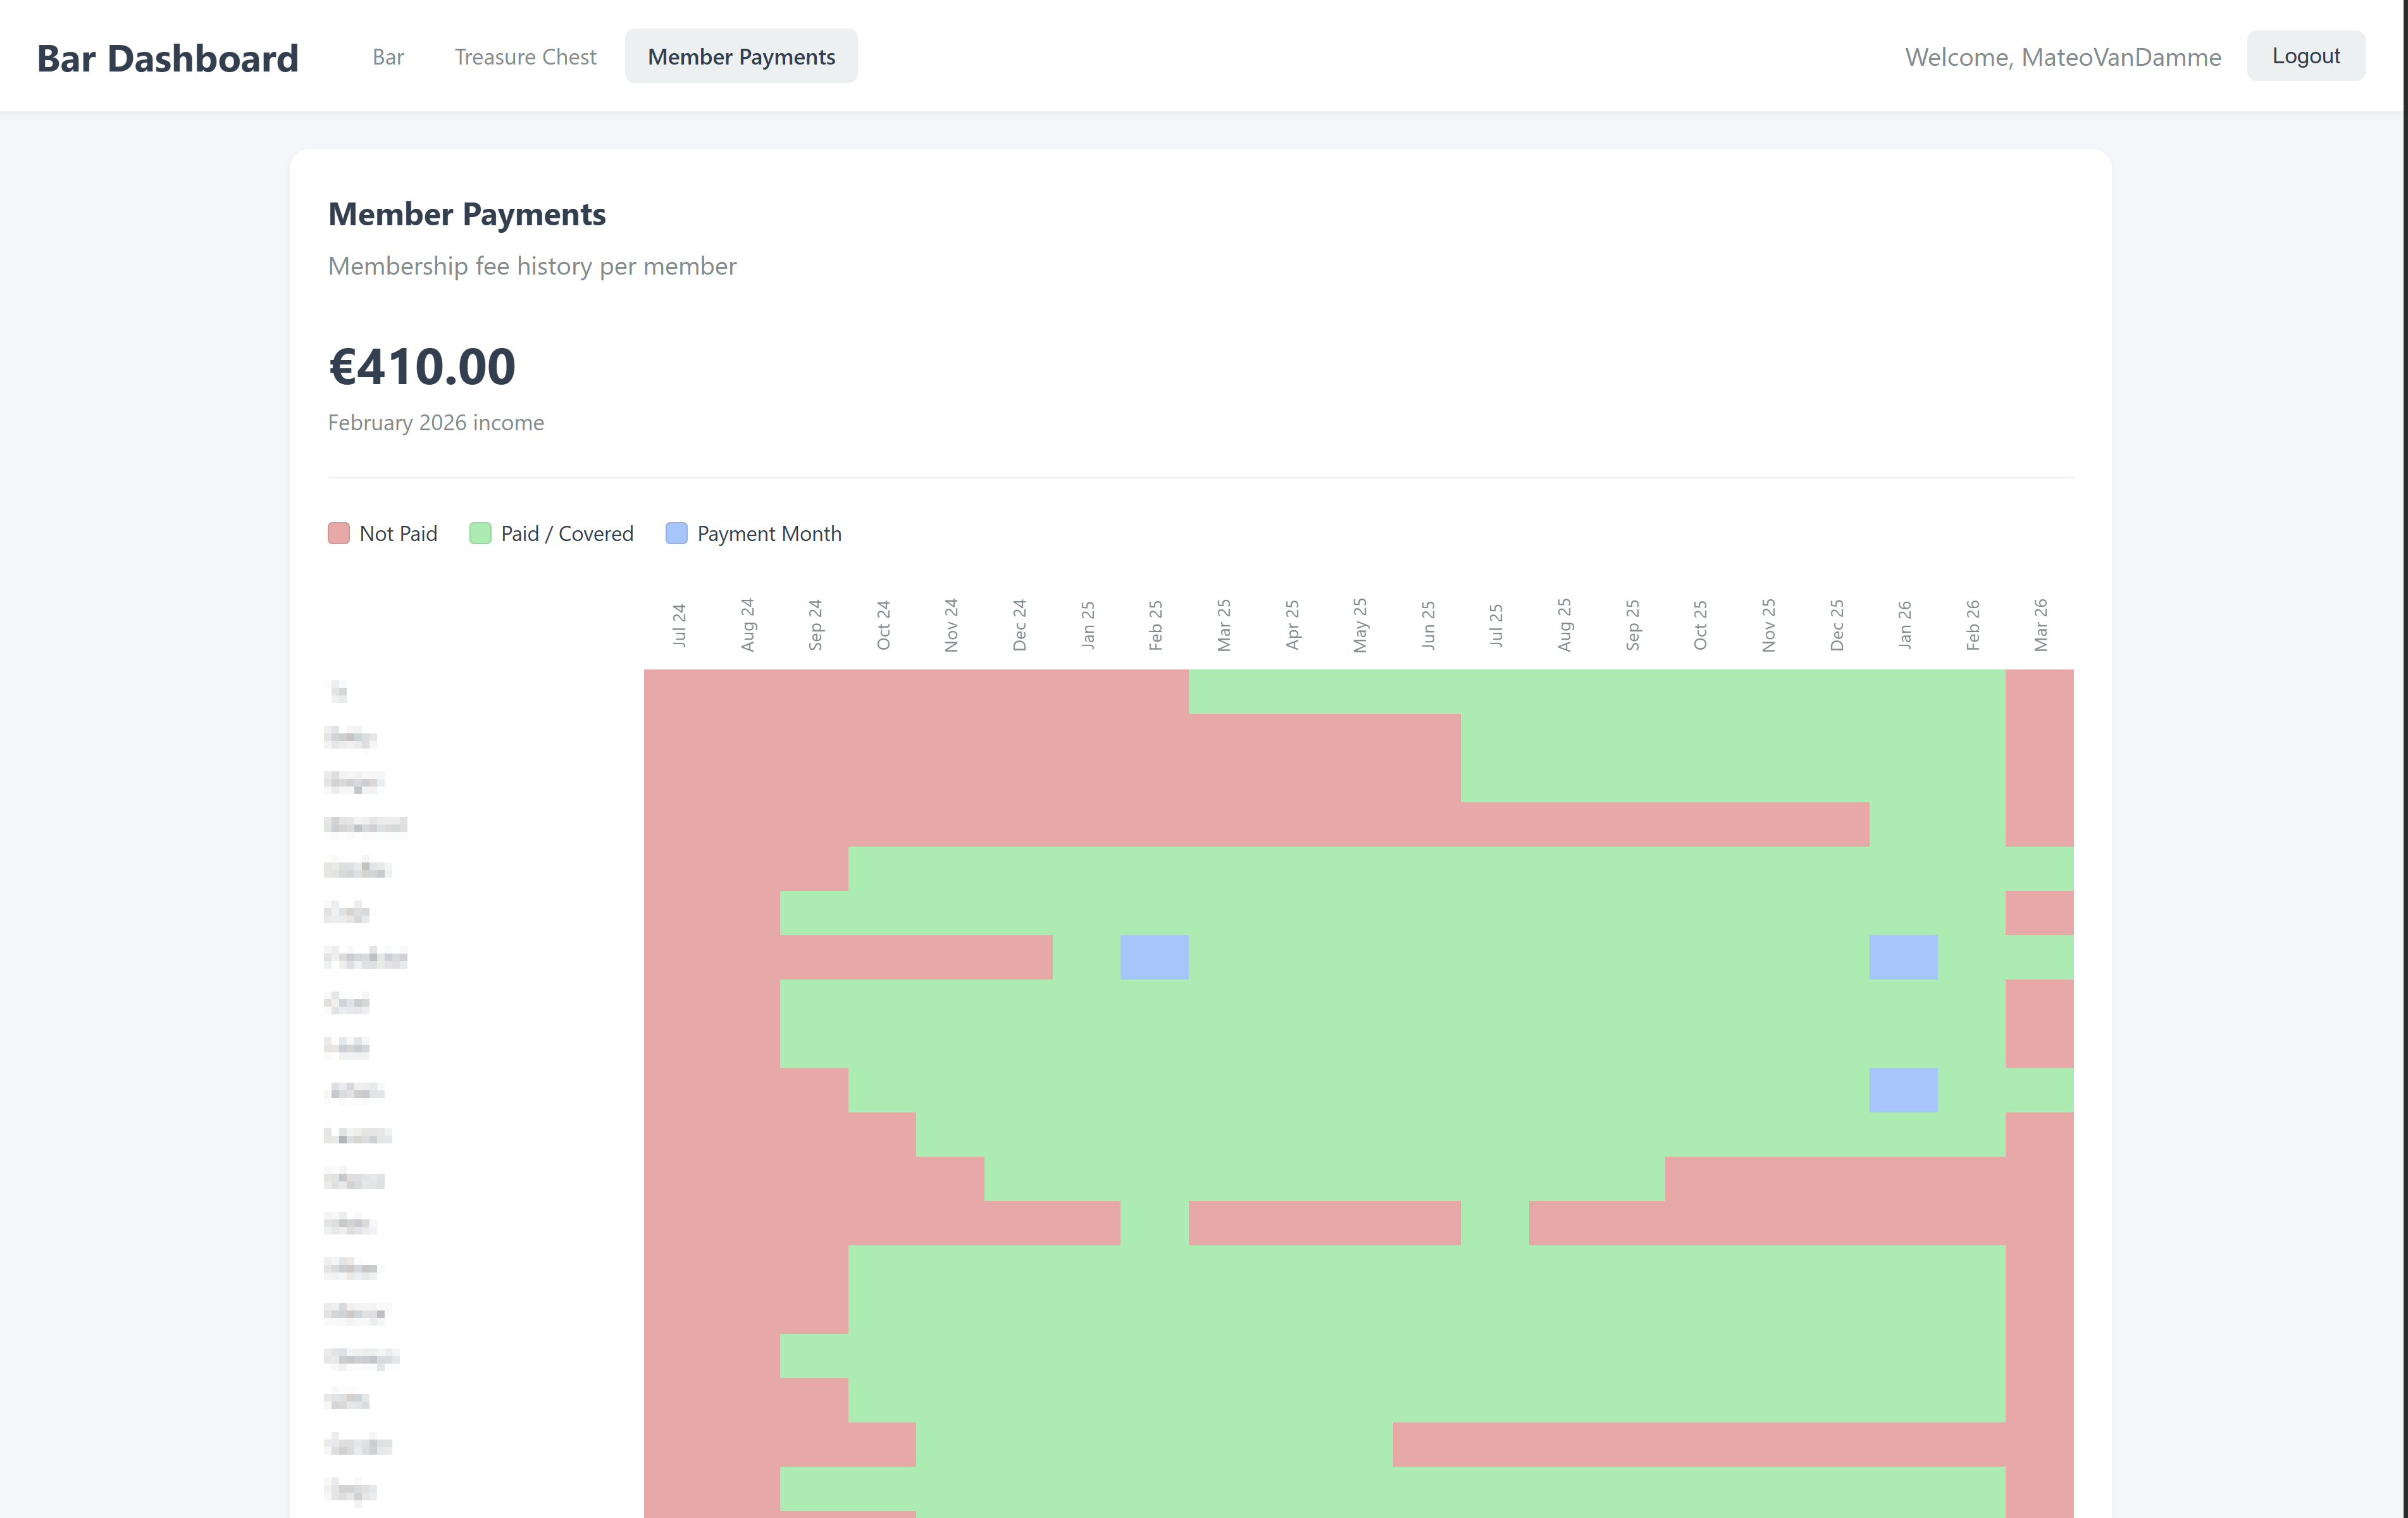Click the Logout button

[x=2305, y=55]
